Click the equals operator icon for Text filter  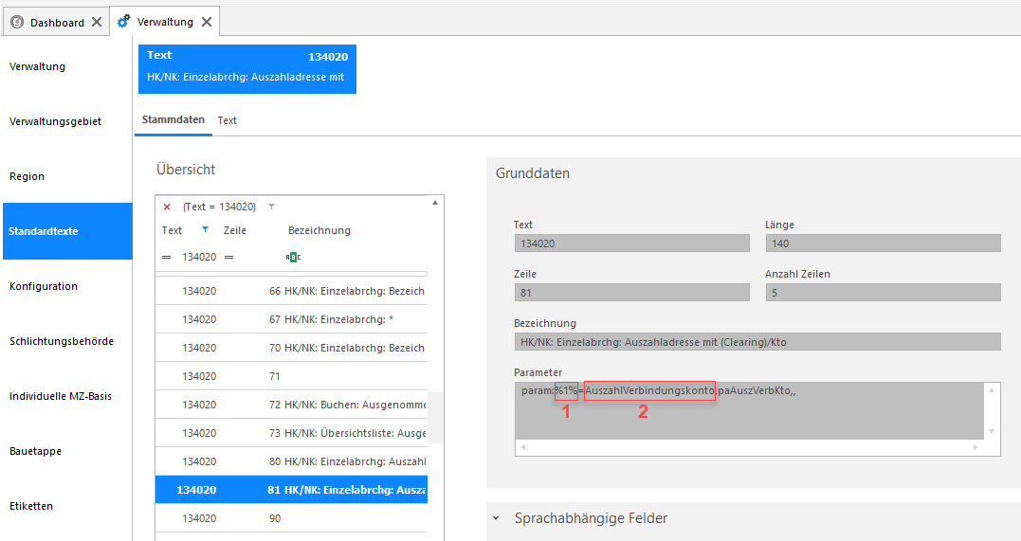click(166, 257)
